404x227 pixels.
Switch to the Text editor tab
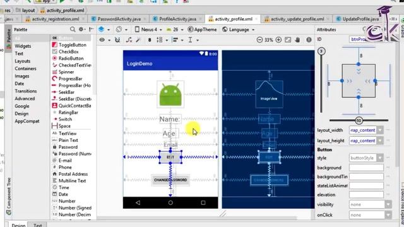click(x=38, y=224)
